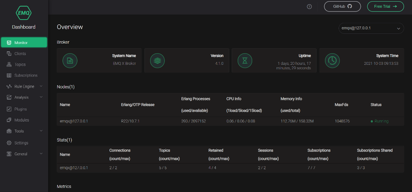Start the Free Trial button
Viewport: 412px width, 192px height.
point(385,7)
